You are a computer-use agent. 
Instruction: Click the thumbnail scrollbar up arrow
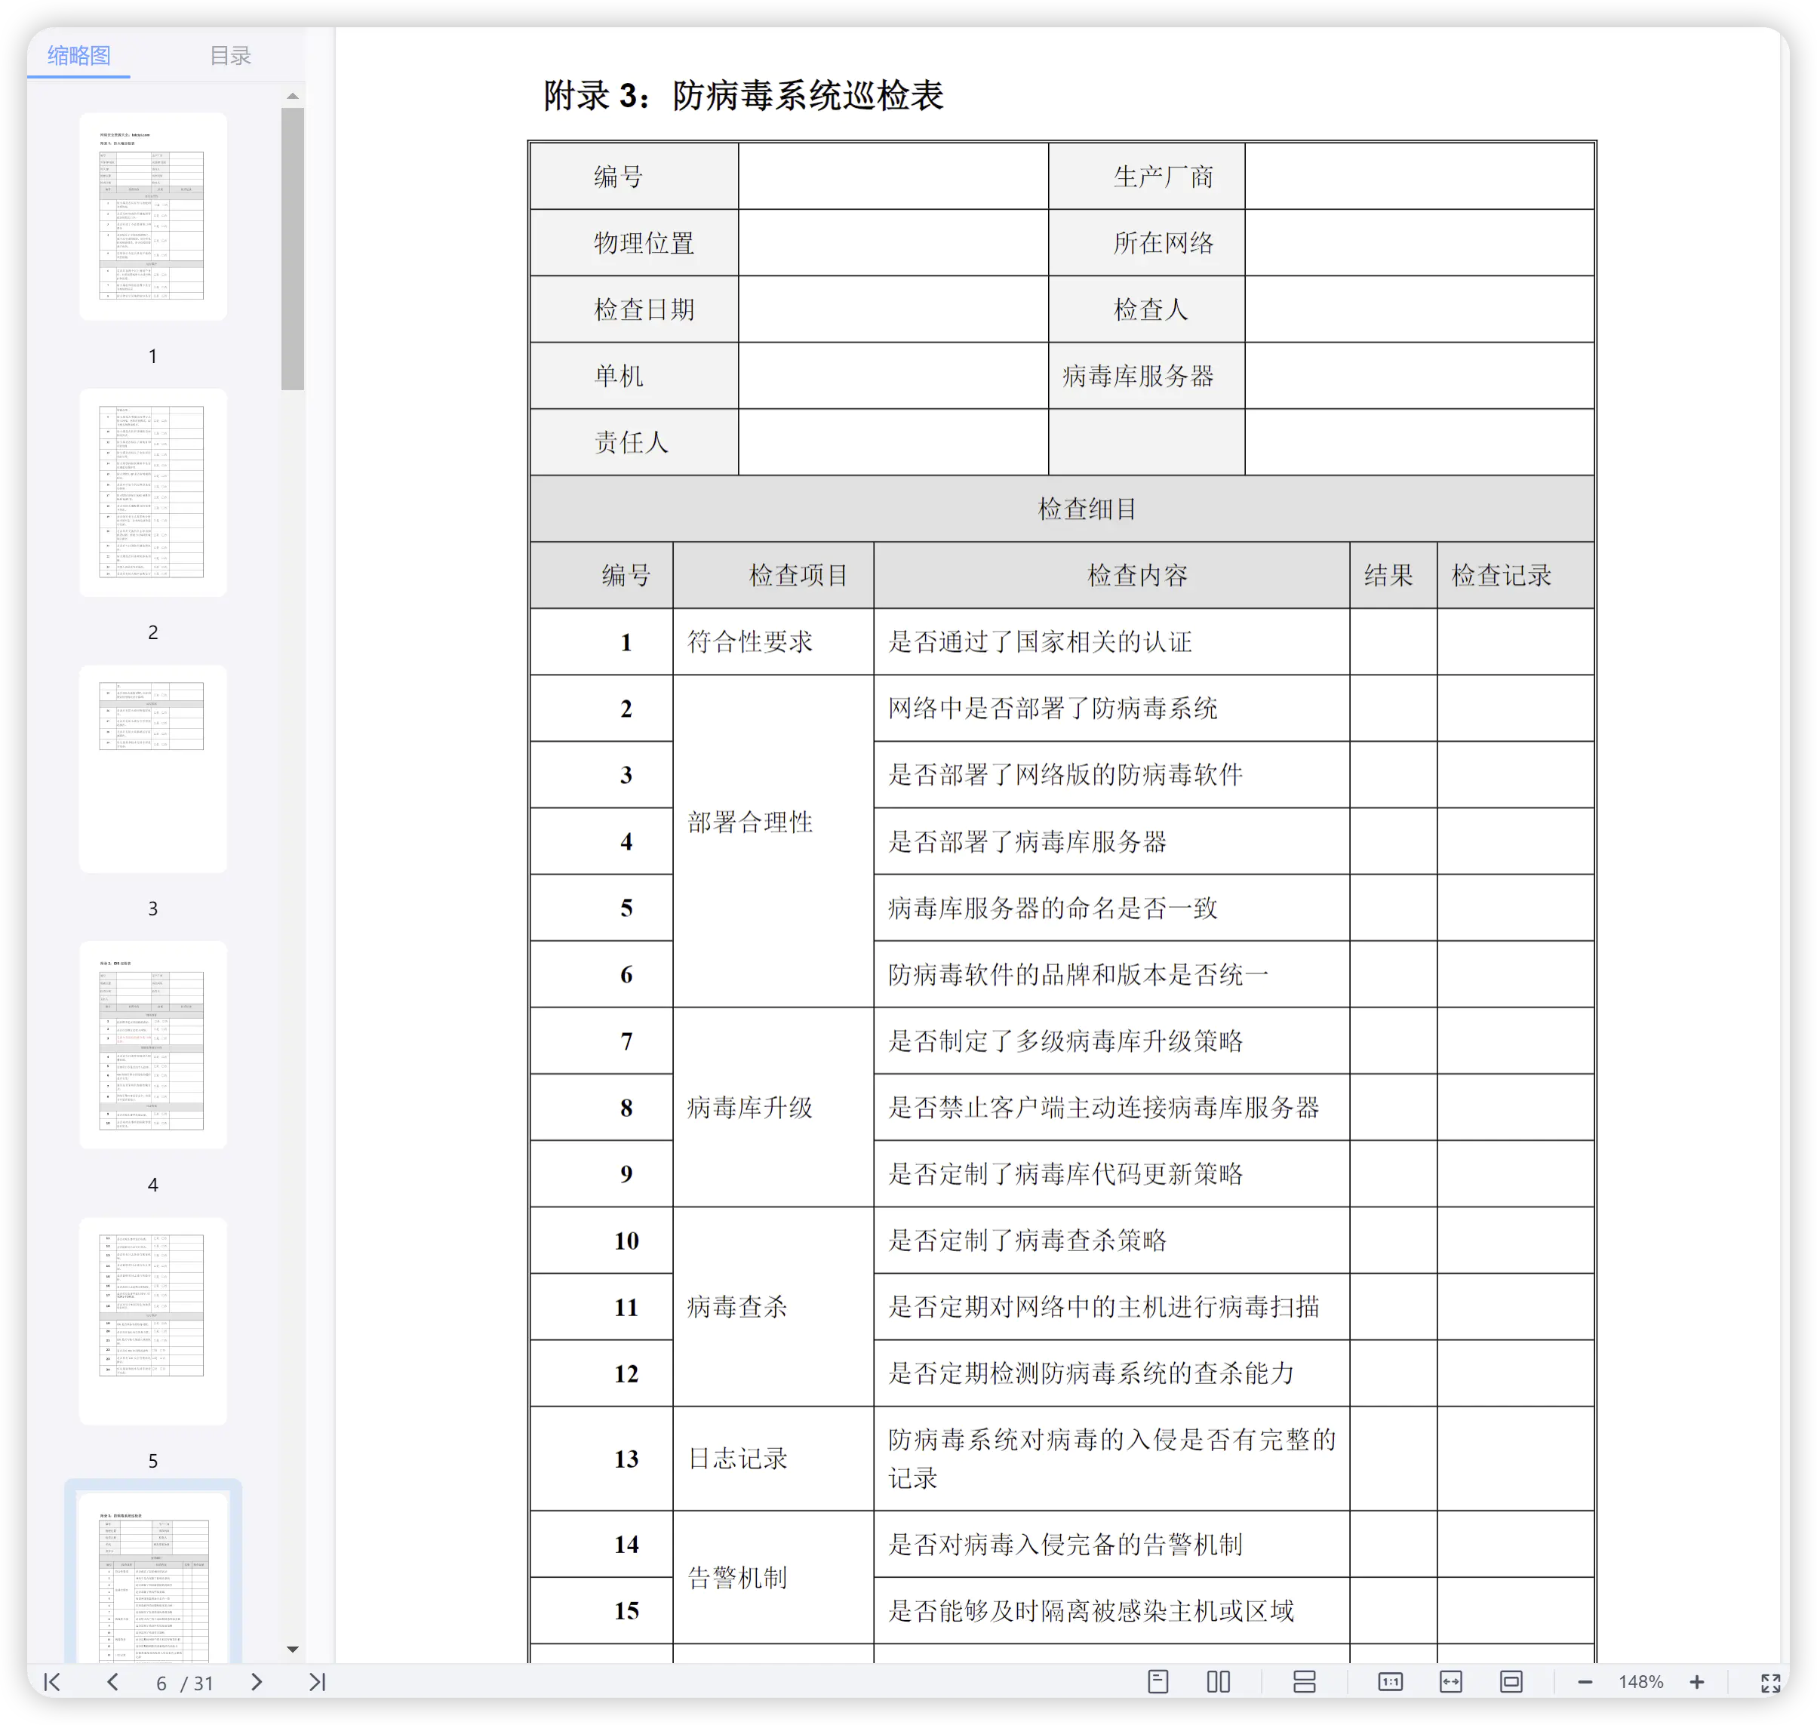293,96
